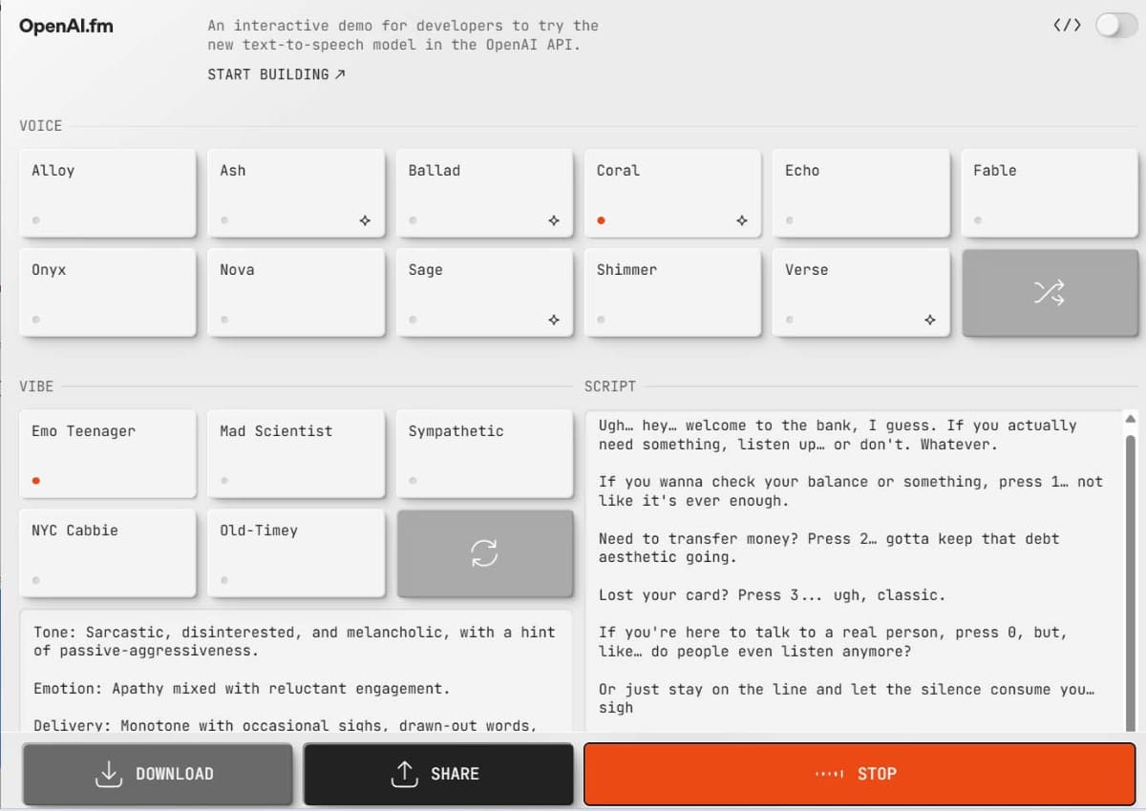Click into the vibe tone description text box

(296, 672)
